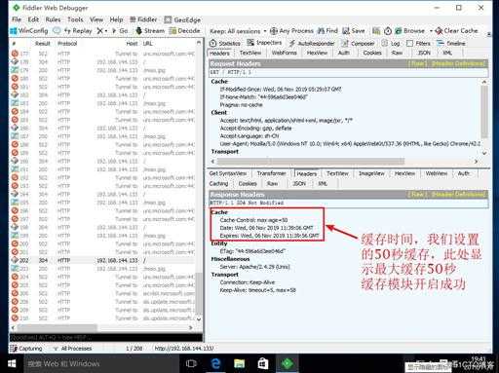This screenshot has width=499, height=373.
Task: Click Raw link in Response Headers bar
Action: point(417,195)
